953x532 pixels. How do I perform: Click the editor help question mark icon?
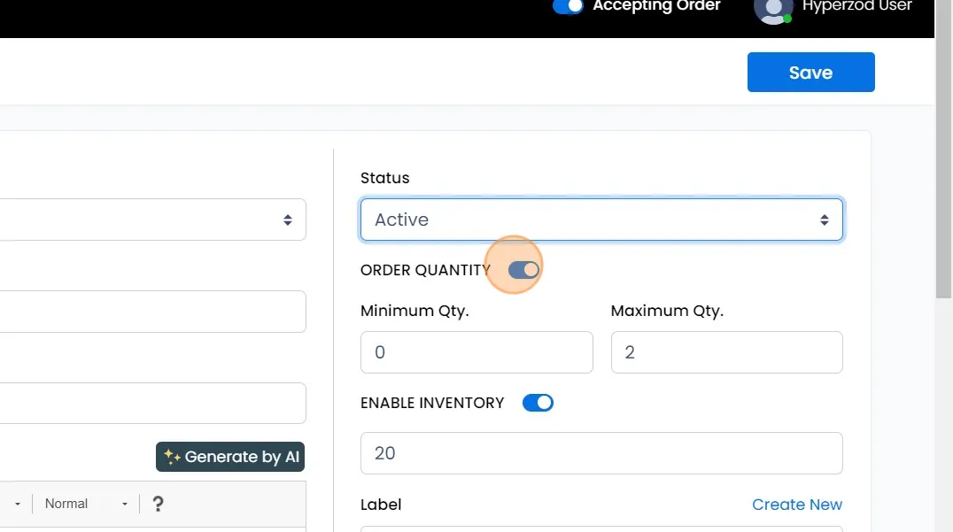tap(158, 504)
